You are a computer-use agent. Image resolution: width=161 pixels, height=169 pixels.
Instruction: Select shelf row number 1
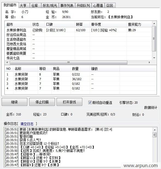pyautogui.click(x=81, y=74)
